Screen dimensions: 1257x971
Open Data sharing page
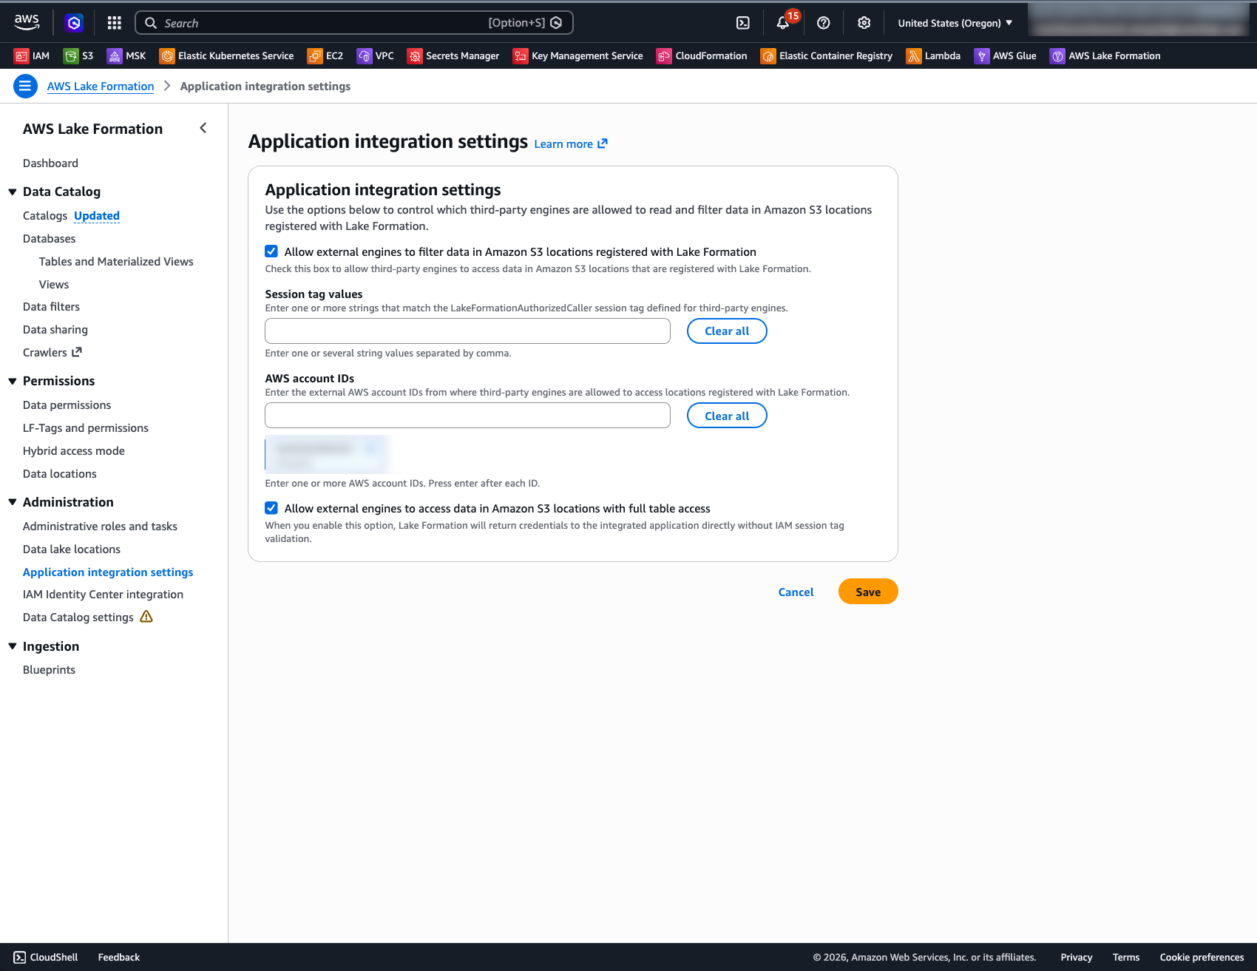pyautogui.click(x=55, y=329)
